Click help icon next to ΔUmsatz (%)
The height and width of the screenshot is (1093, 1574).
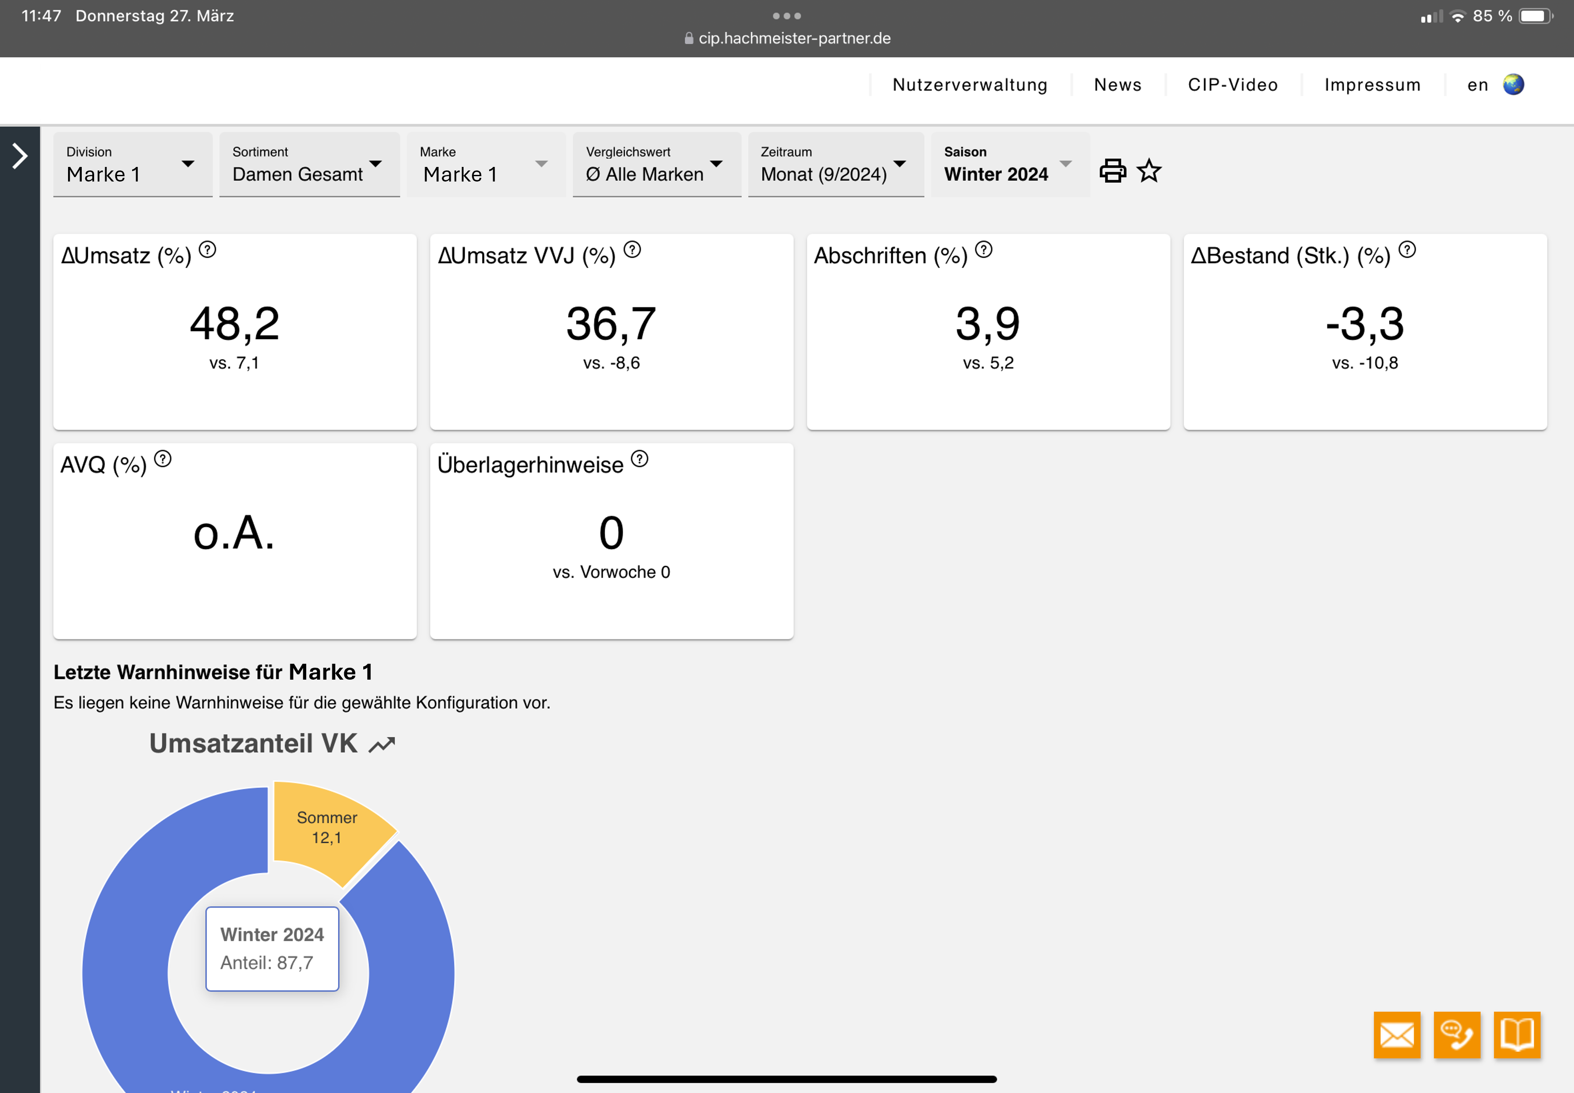207,250
